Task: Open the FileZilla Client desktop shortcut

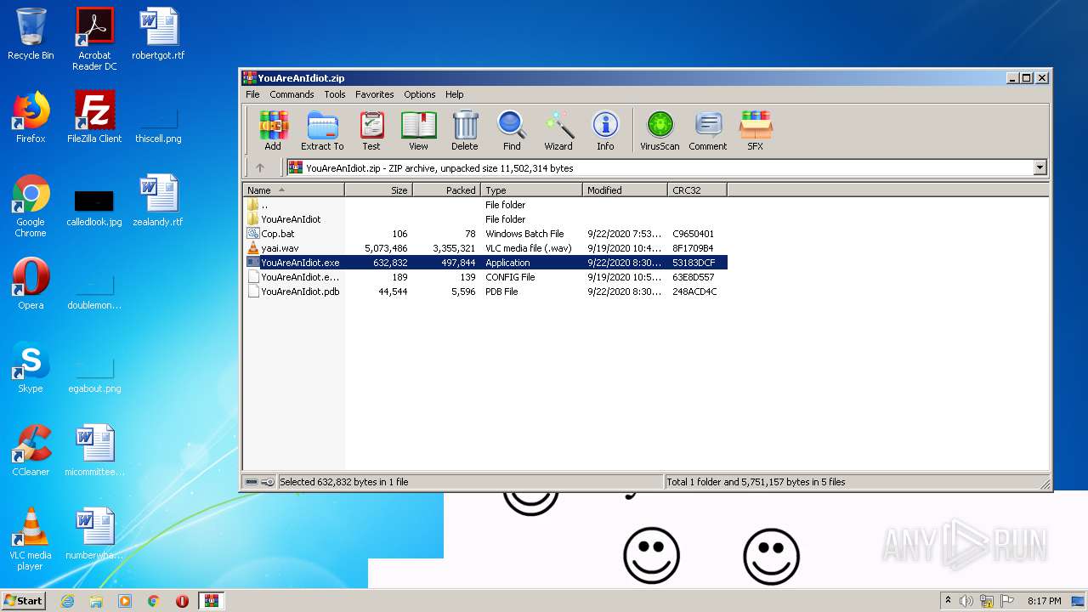Action: click(94, 117)
